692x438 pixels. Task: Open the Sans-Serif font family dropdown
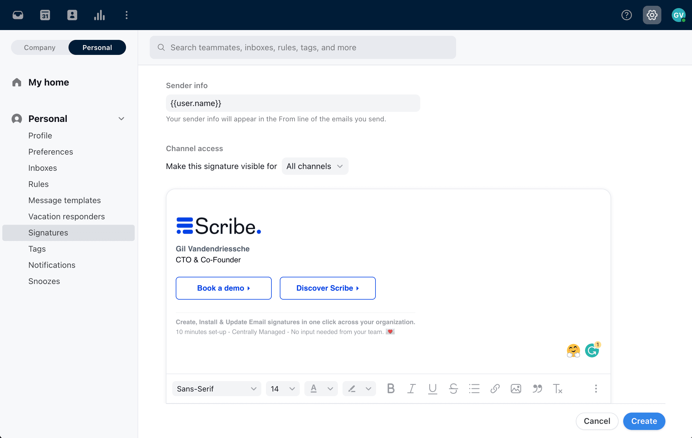tap(216, 388)
